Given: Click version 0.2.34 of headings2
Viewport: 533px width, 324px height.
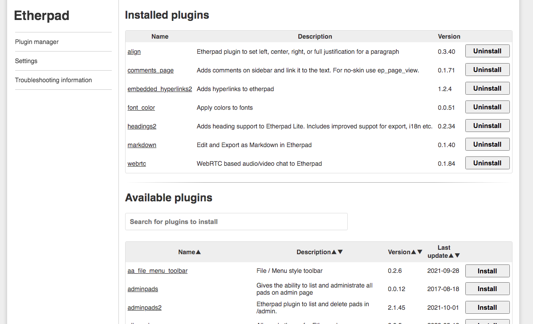Looking at the screenshot, I should 446,126.
